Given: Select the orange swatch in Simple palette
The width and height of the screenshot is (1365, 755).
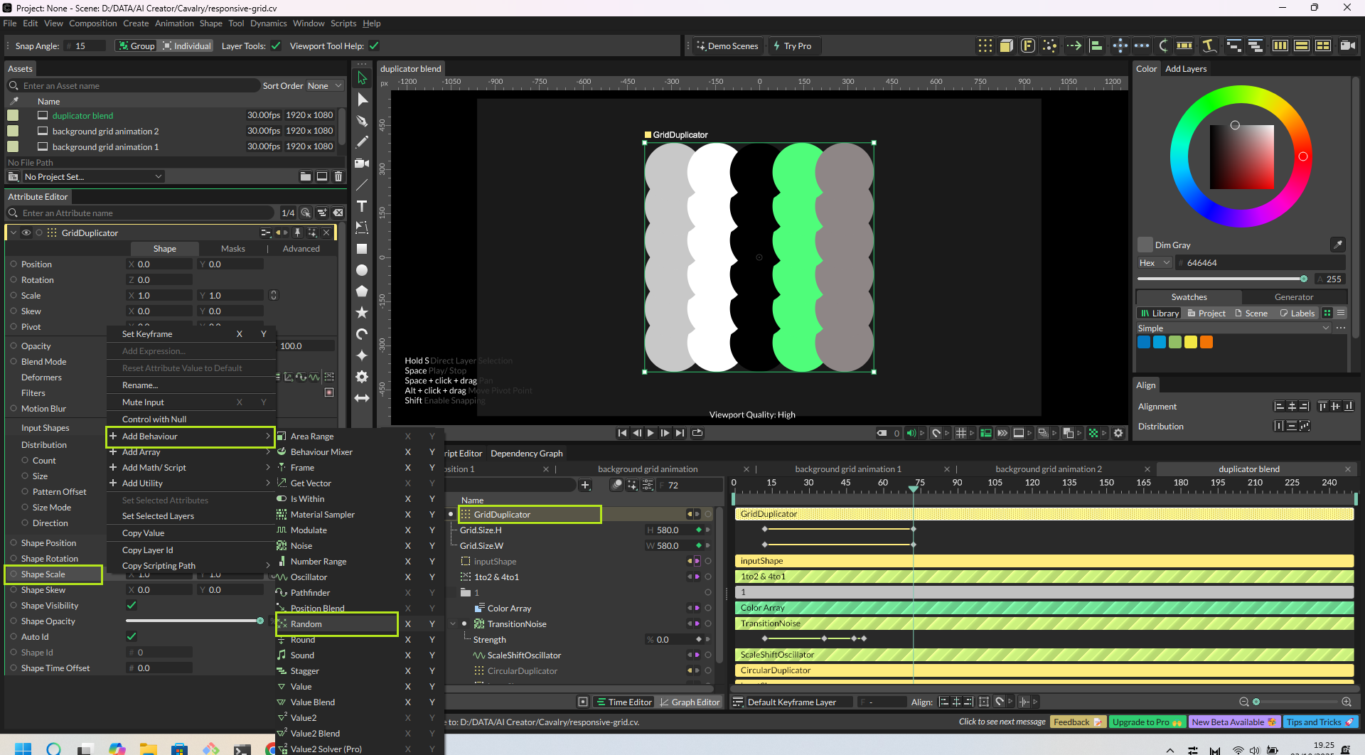Looking at the screenshot, I should point(1206,343).
